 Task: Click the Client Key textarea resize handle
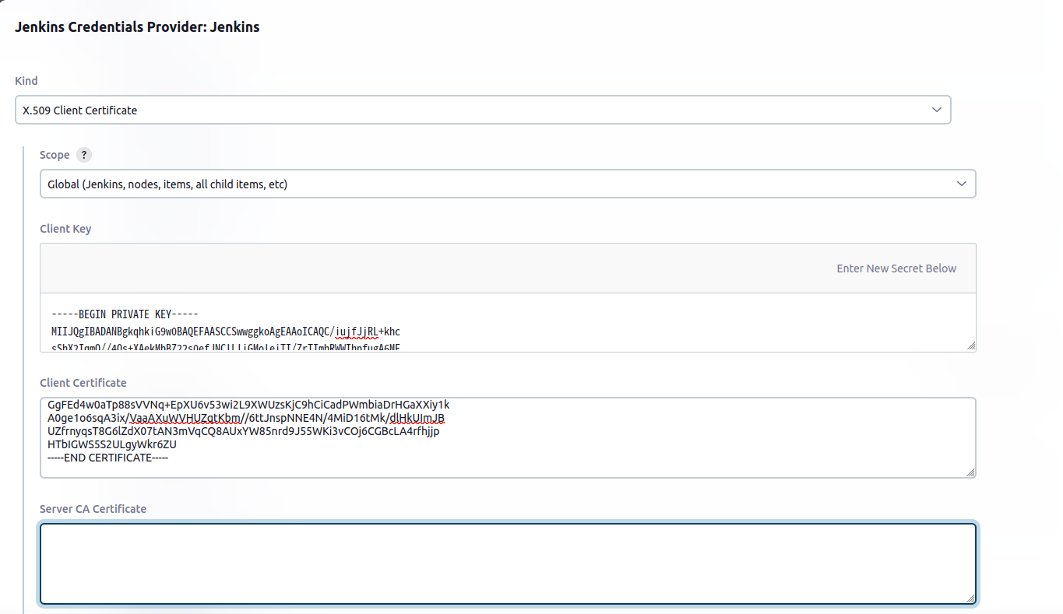970,346
